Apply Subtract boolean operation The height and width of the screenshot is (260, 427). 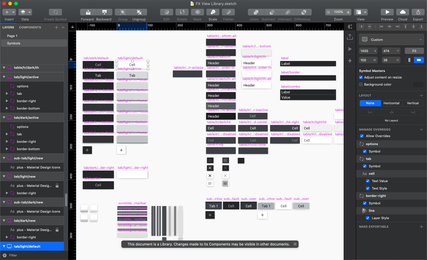click(272, 12)
